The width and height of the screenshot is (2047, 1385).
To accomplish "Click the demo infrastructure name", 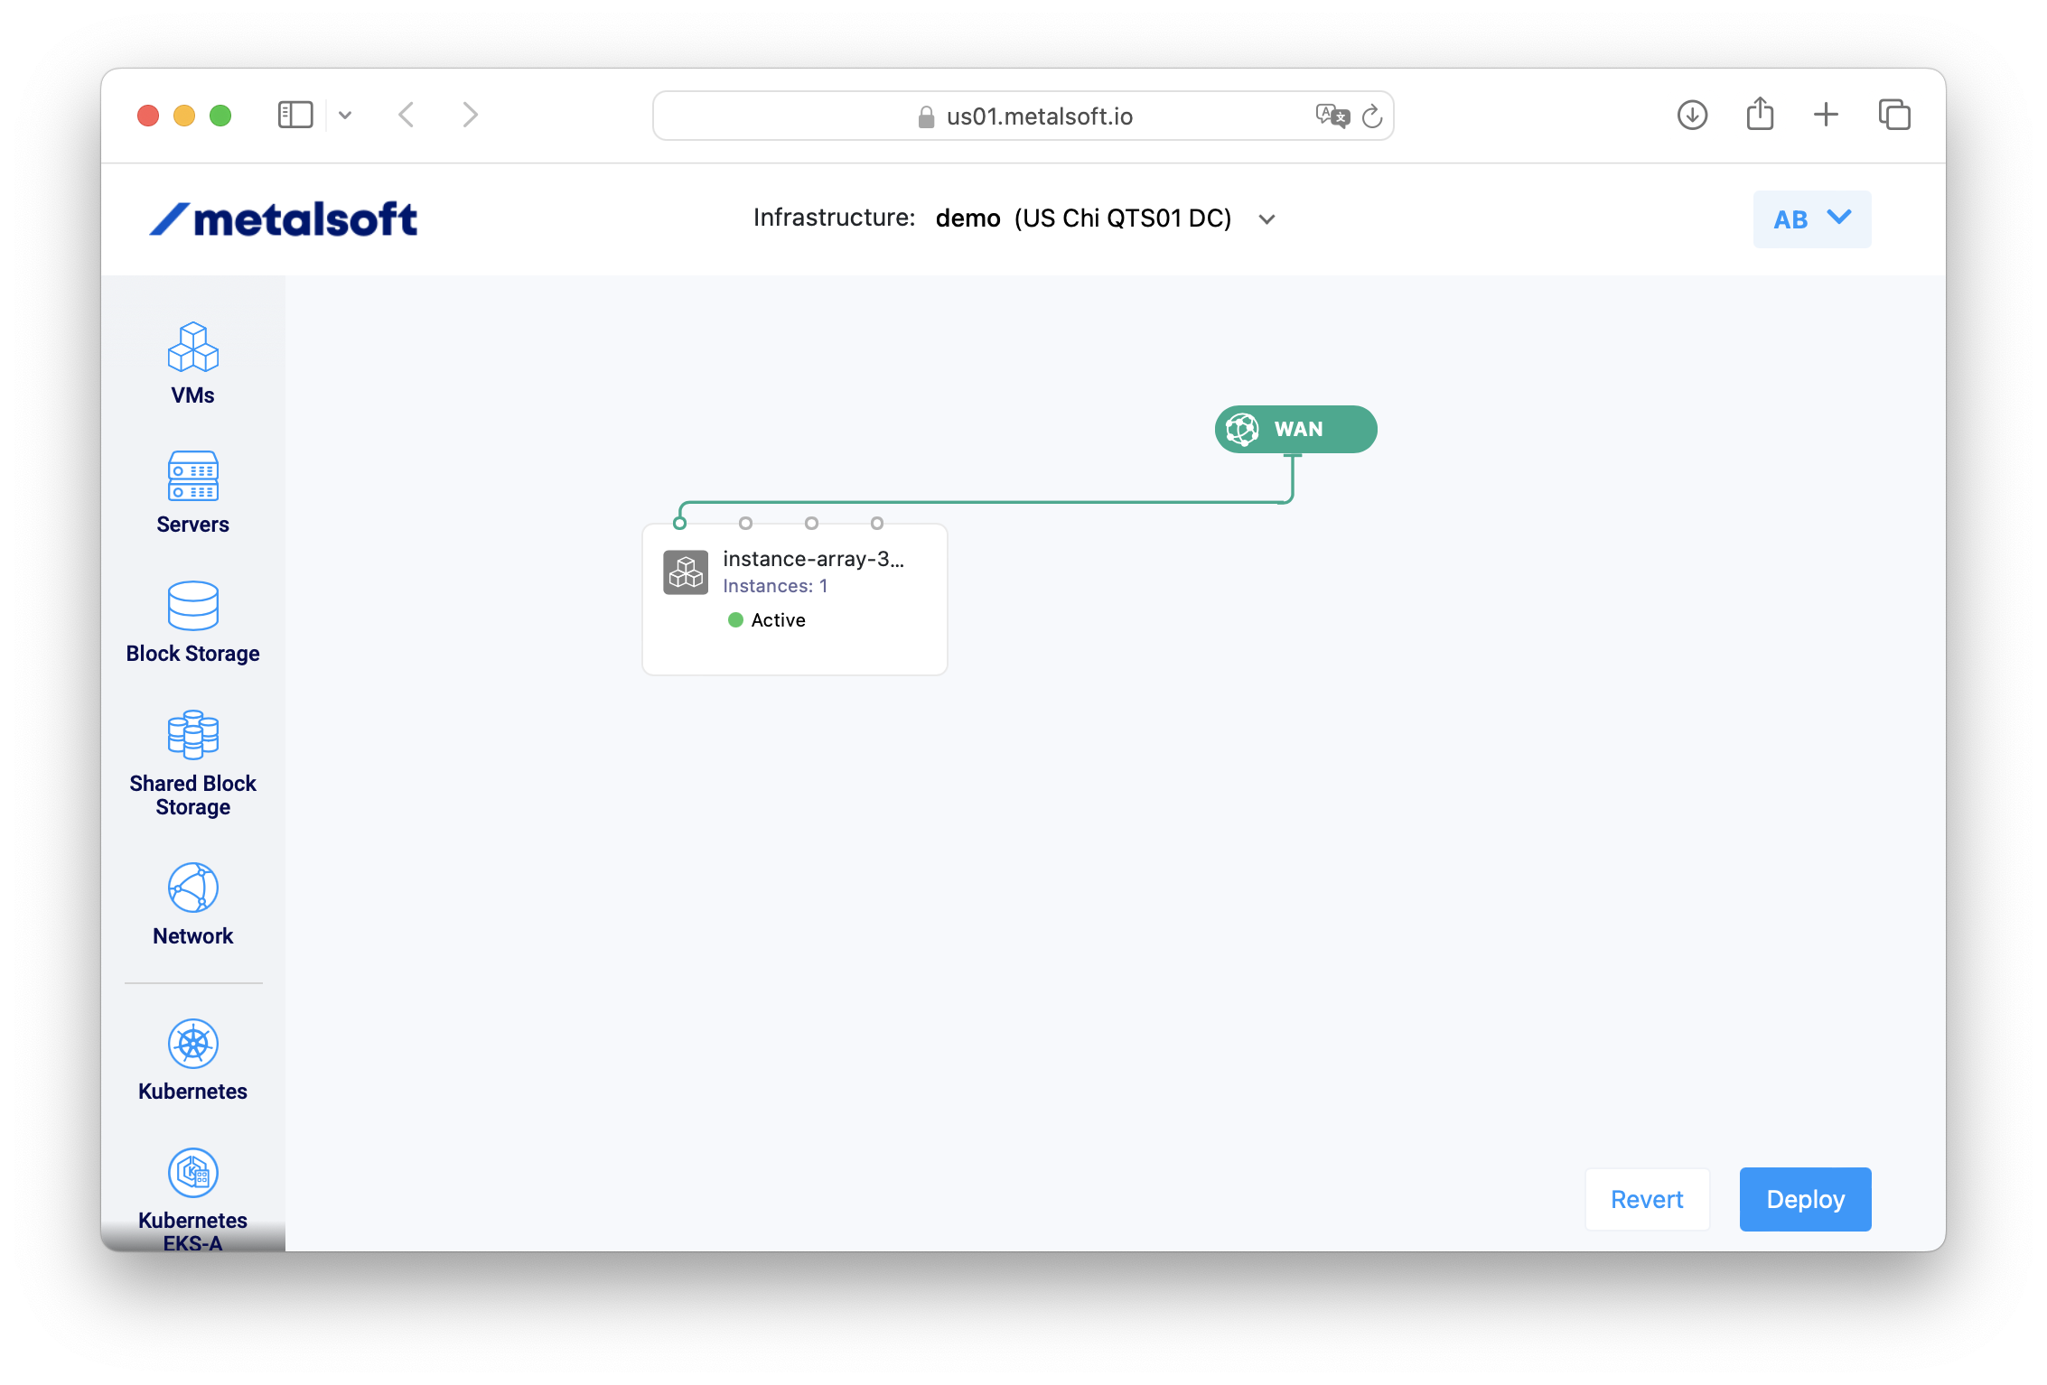I will [967, 218].
